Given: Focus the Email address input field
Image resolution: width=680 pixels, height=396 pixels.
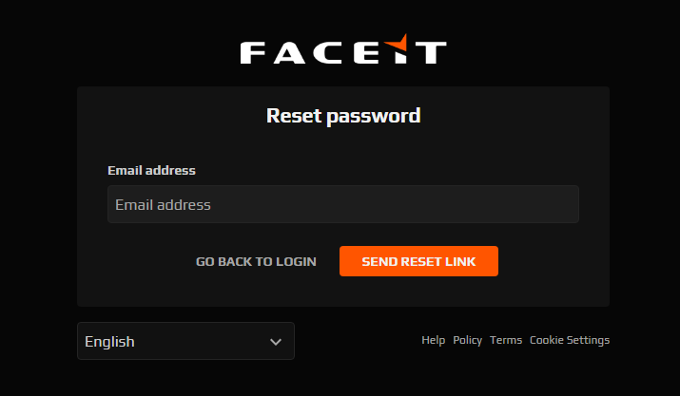Looking at the screenshot, I should point(343,204).
